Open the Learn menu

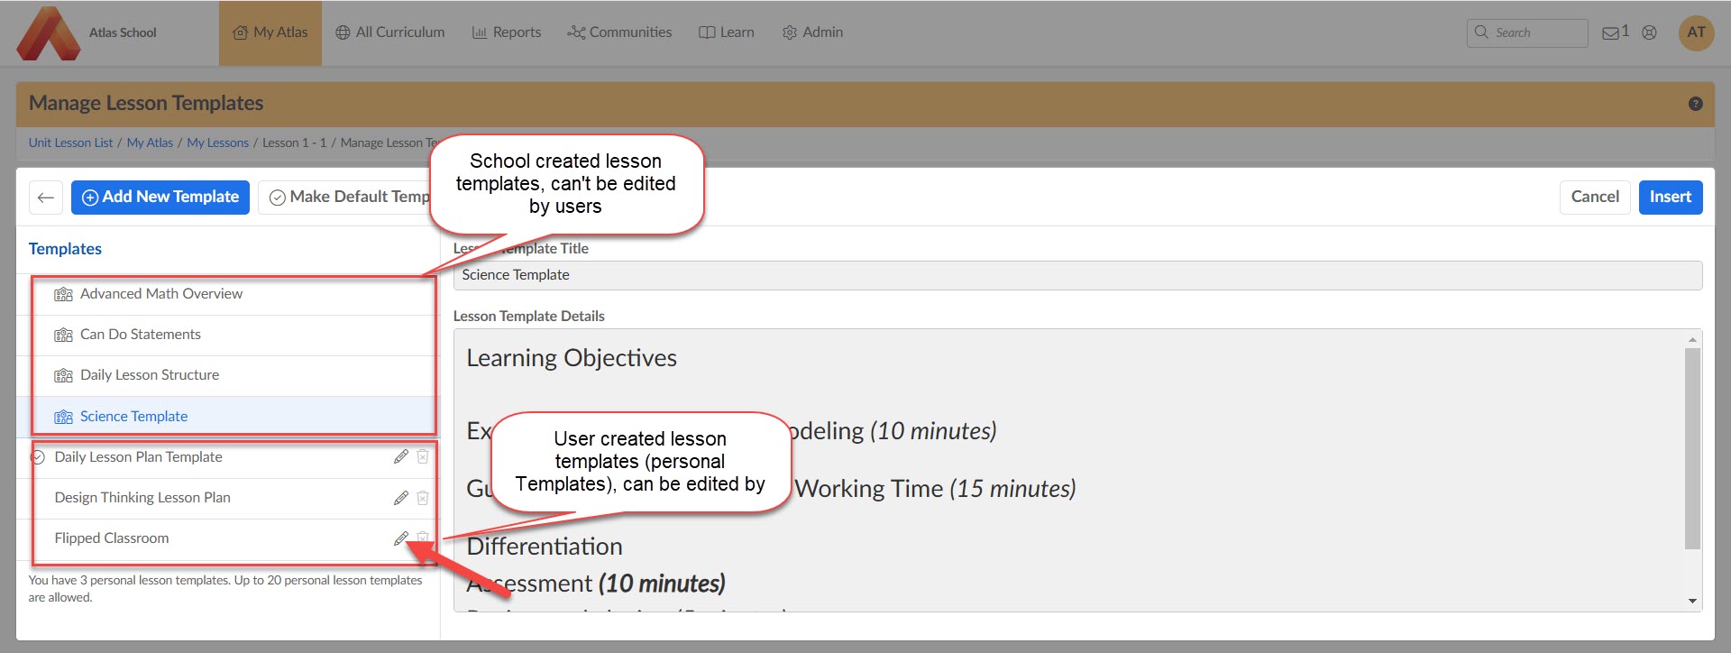point(727,32)
